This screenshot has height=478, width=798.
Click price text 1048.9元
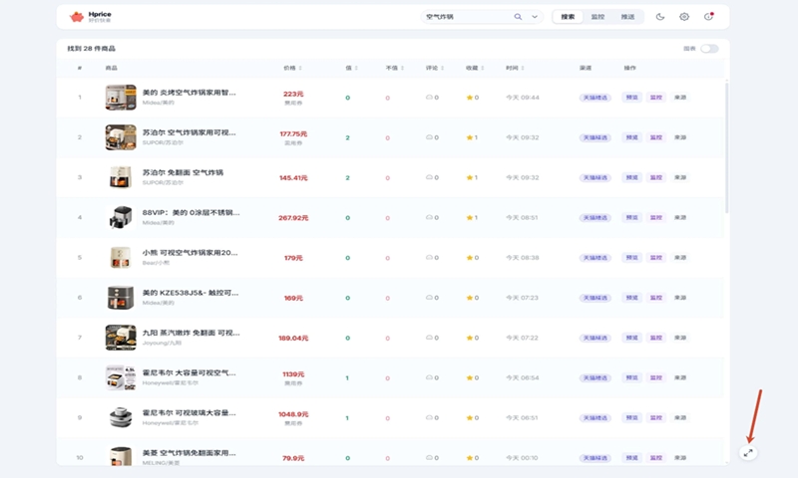pos(293,414)
